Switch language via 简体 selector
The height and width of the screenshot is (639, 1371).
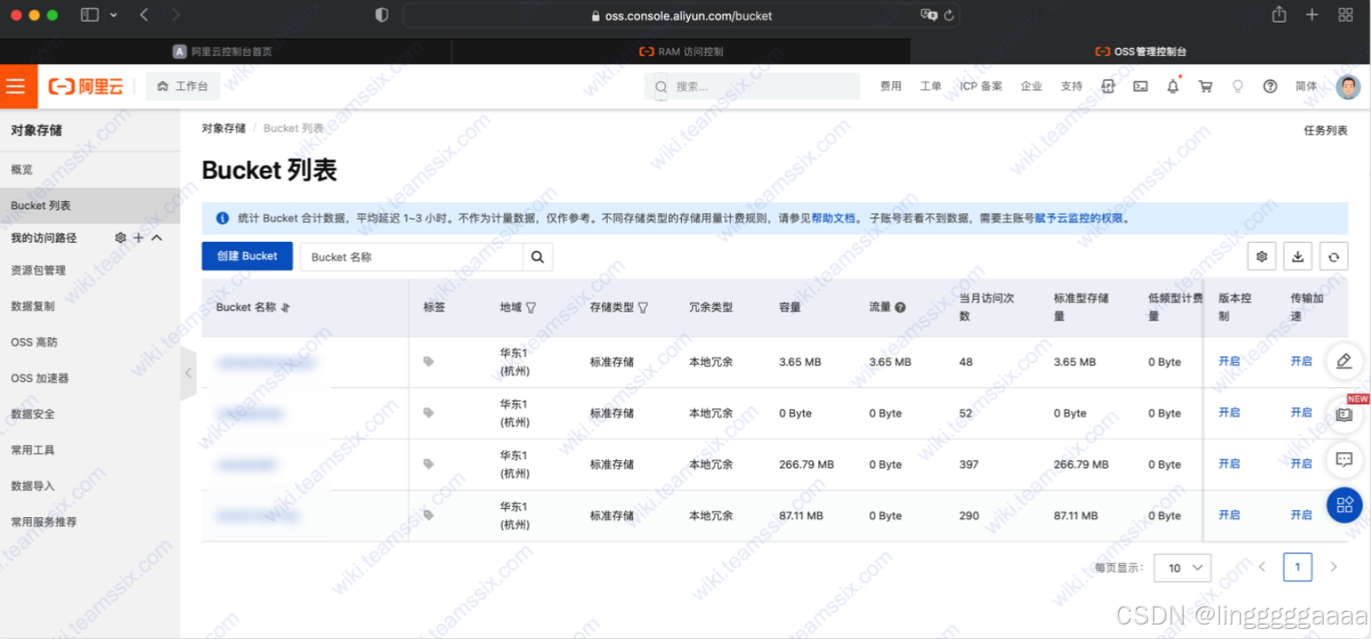coord(1306,87)
